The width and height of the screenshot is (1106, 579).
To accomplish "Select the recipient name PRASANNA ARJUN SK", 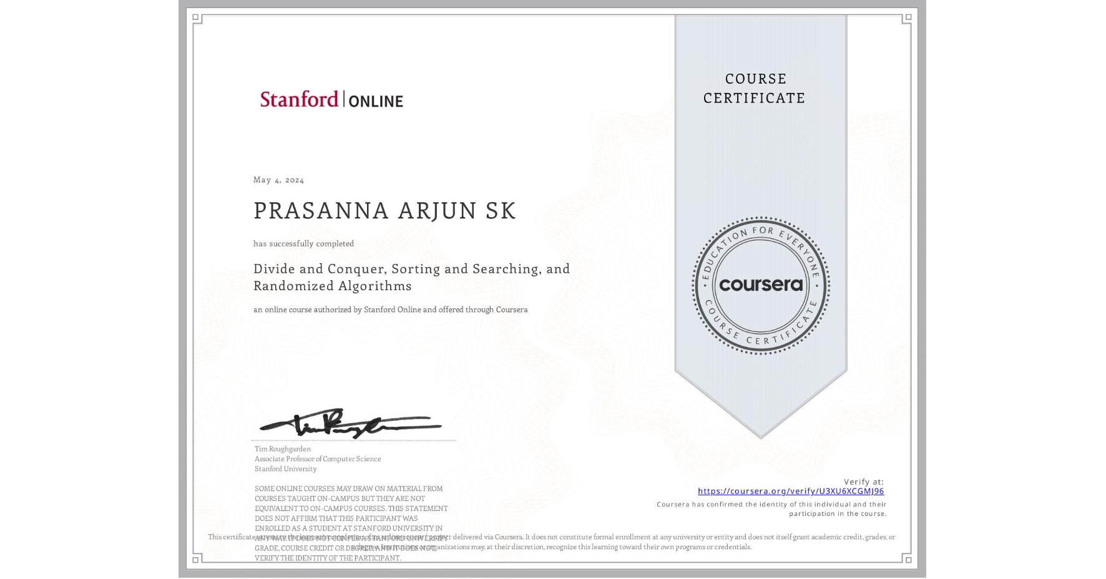I will [x=384, y=210].
